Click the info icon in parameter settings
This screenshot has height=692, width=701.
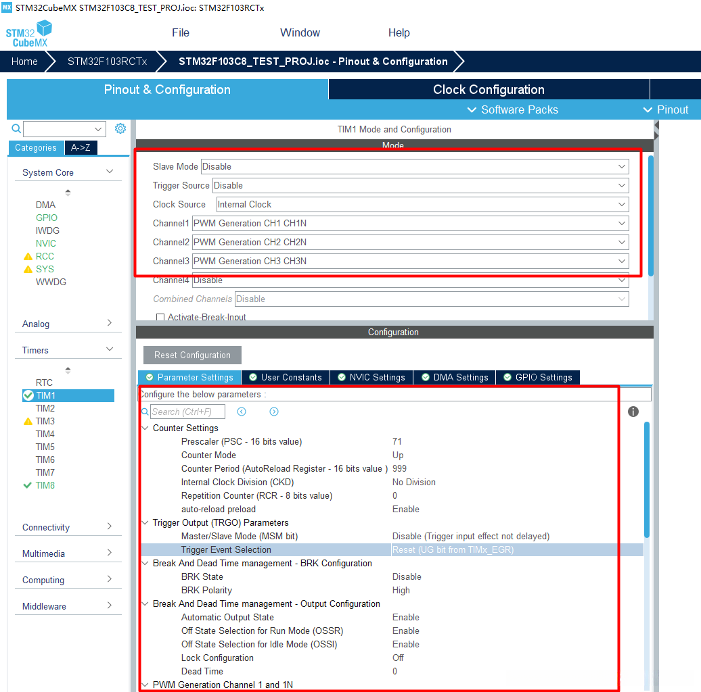633,412
